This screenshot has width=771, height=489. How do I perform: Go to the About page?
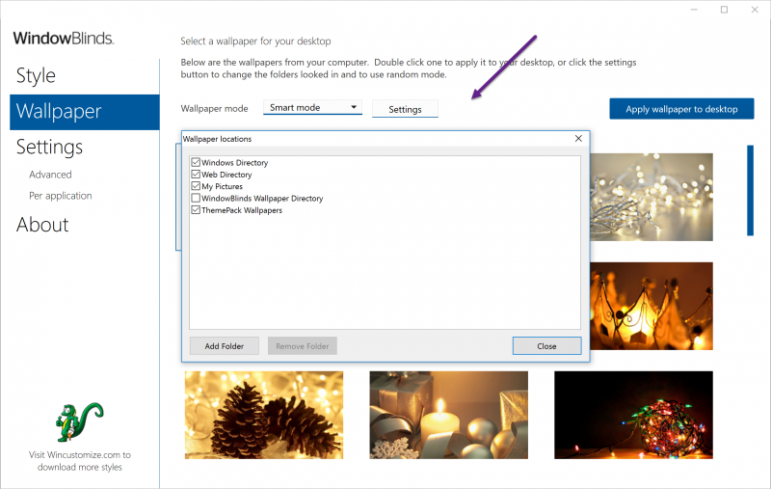tap(42, 225)
